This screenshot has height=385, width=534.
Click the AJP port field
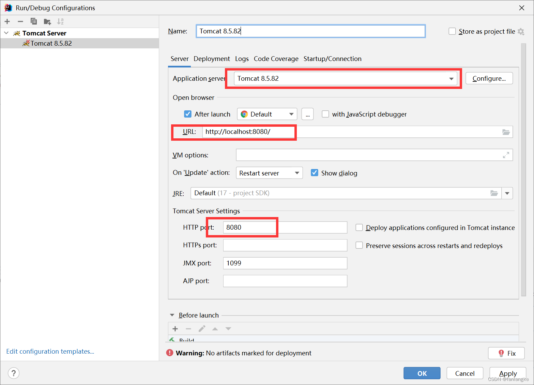click(x=285, y=281)
